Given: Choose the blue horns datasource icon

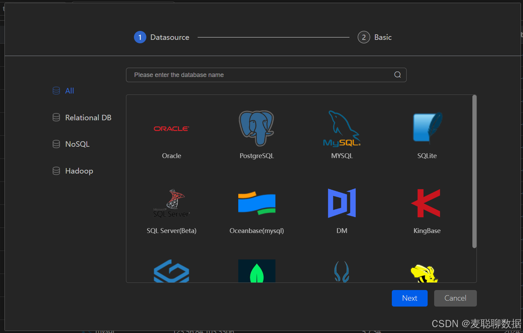Looking at the screenshot, I should pyautogui.click(x=342, y=272).
